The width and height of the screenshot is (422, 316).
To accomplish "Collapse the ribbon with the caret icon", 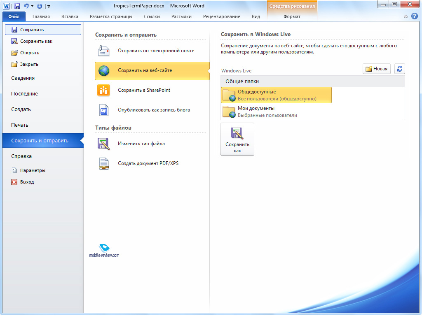I will [x=406, y=16].
